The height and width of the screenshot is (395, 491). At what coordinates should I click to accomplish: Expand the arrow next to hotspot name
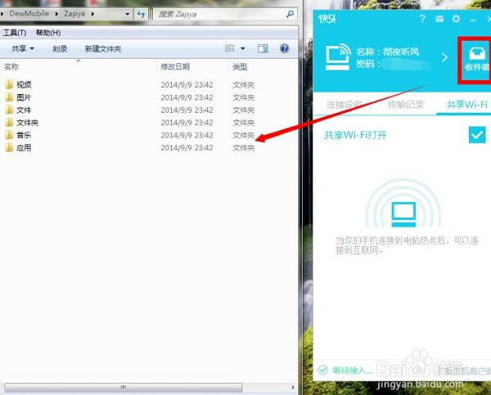click(446, 57)
